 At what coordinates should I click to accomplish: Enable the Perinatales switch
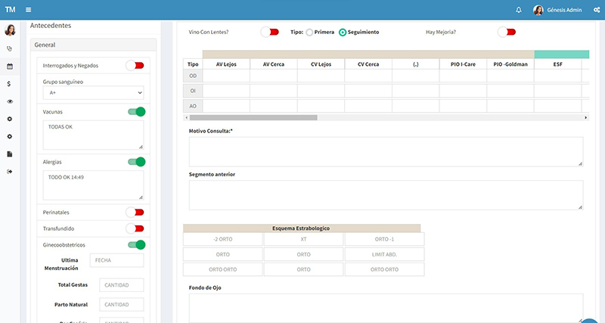135,213
